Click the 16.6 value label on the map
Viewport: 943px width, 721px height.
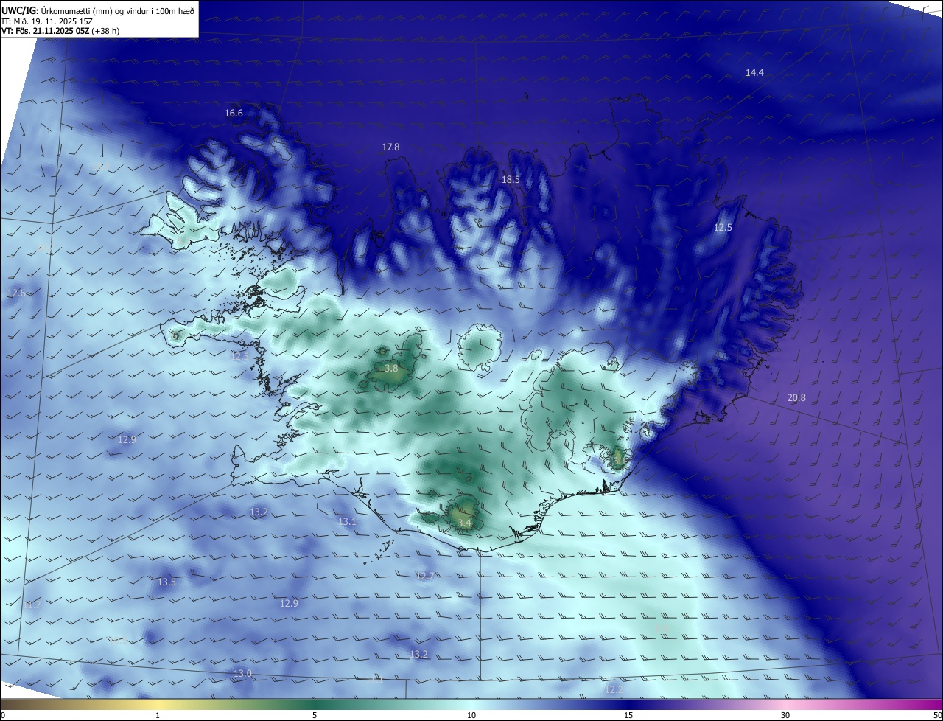tap(234, 113)
